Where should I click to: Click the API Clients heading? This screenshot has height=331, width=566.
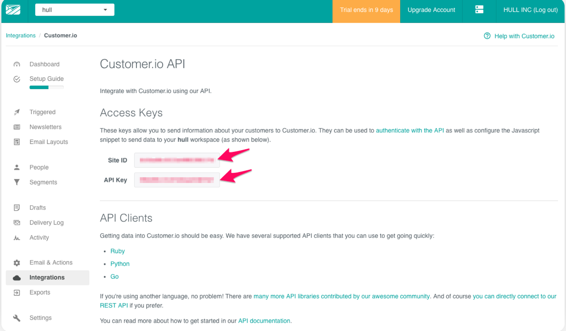click(x=126, y=218)
